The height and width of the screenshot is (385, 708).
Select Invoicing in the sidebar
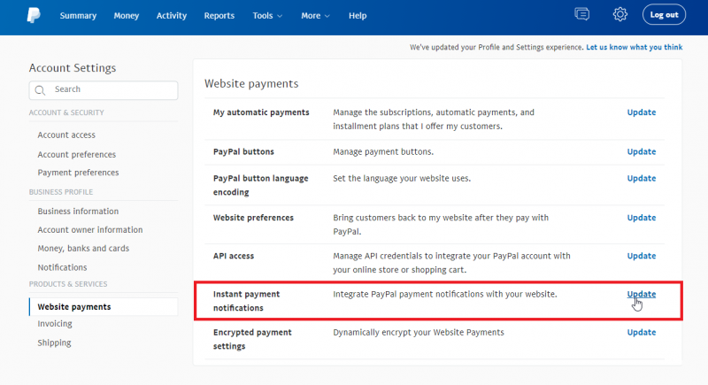pos(55,324)
